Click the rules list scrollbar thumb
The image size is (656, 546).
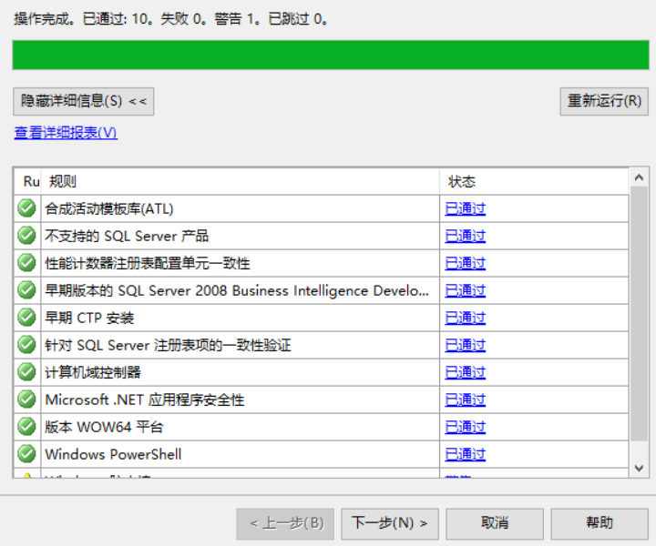[x=639, y=313]
